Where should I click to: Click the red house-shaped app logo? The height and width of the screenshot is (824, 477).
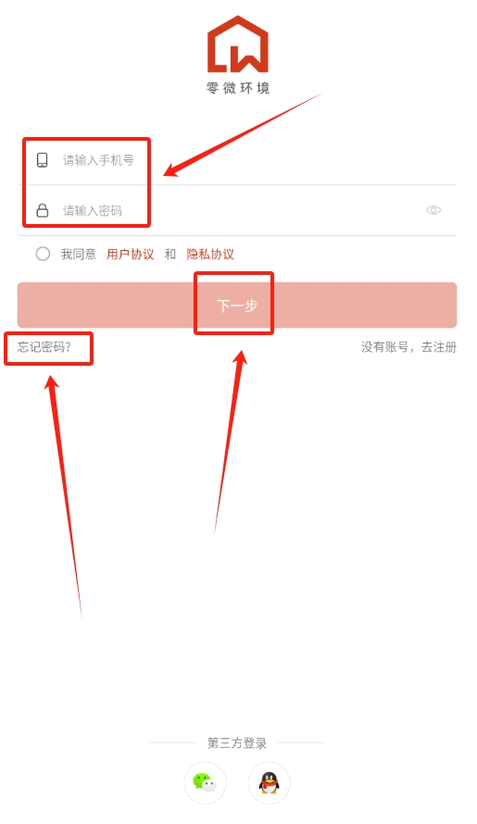coord(238,44)
